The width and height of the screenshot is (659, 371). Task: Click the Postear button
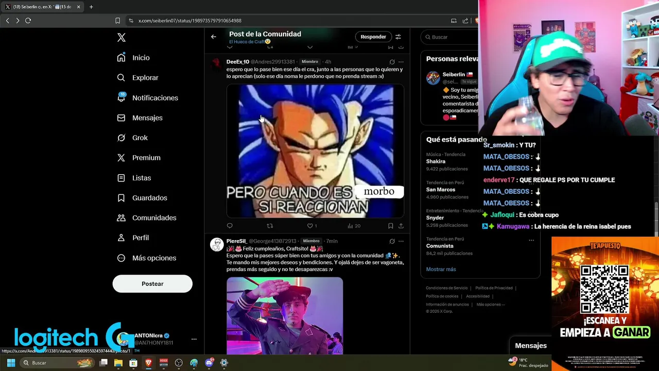coord(152,284)
